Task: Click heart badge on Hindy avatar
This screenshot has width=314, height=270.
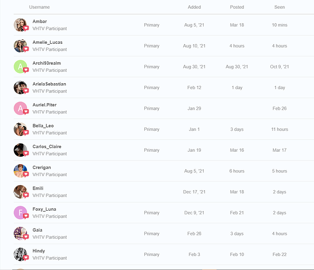Action: click(x=26, y=258)
